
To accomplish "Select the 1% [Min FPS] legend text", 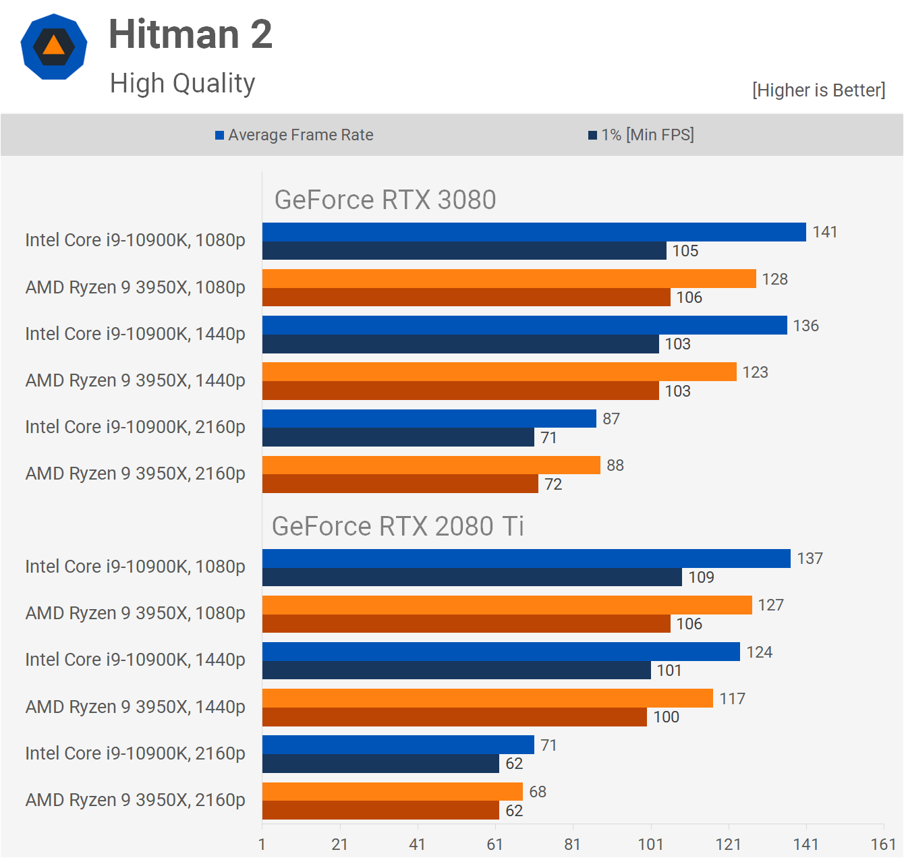I will (648, 135).
